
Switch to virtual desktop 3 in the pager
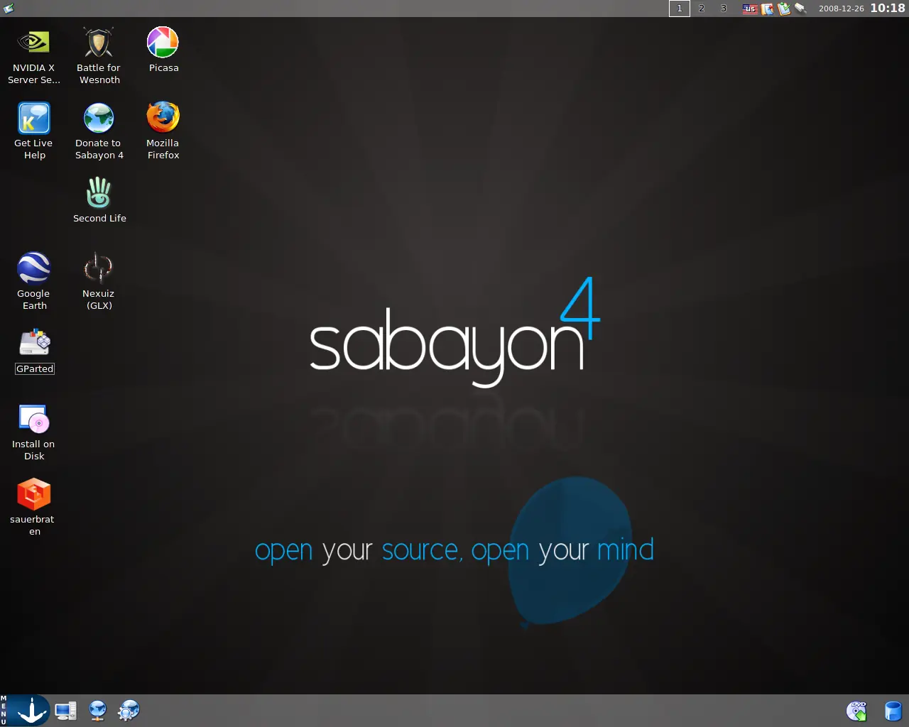(x=724, y=9)
